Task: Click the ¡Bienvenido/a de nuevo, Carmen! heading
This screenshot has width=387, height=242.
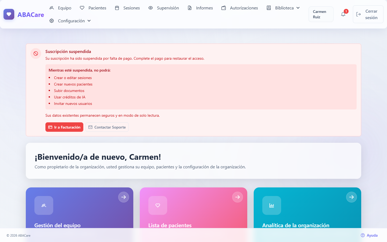Action: click(x=98, y=157)
